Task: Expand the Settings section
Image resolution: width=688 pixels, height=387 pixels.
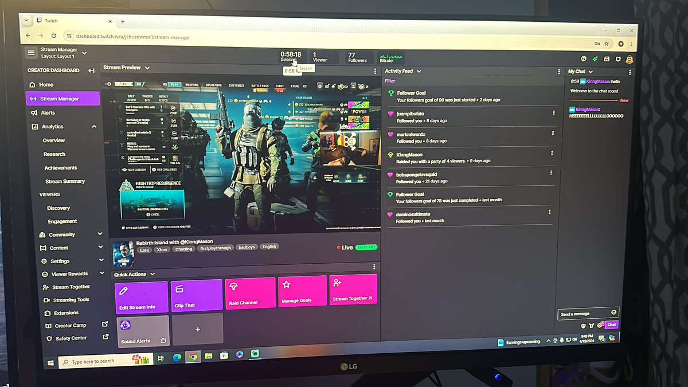Action: 101,261
